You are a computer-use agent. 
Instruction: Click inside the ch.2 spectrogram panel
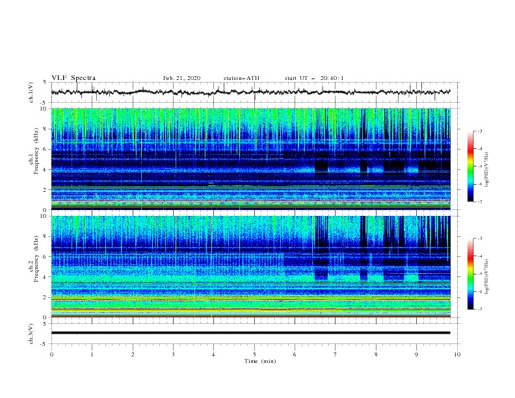[x=250, y=267]
